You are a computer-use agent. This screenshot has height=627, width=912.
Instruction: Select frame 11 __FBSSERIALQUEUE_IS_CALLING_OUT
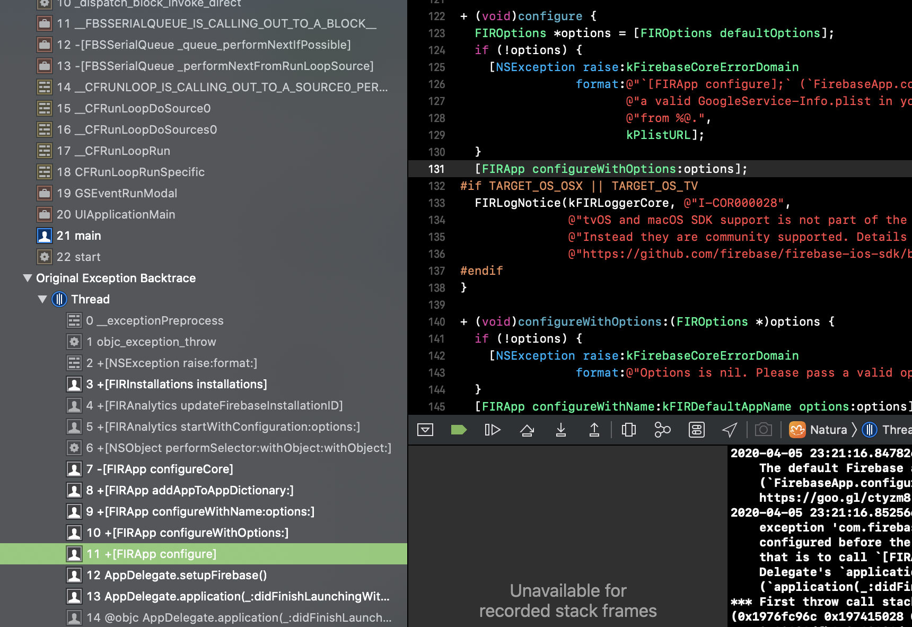click(204, 23)
